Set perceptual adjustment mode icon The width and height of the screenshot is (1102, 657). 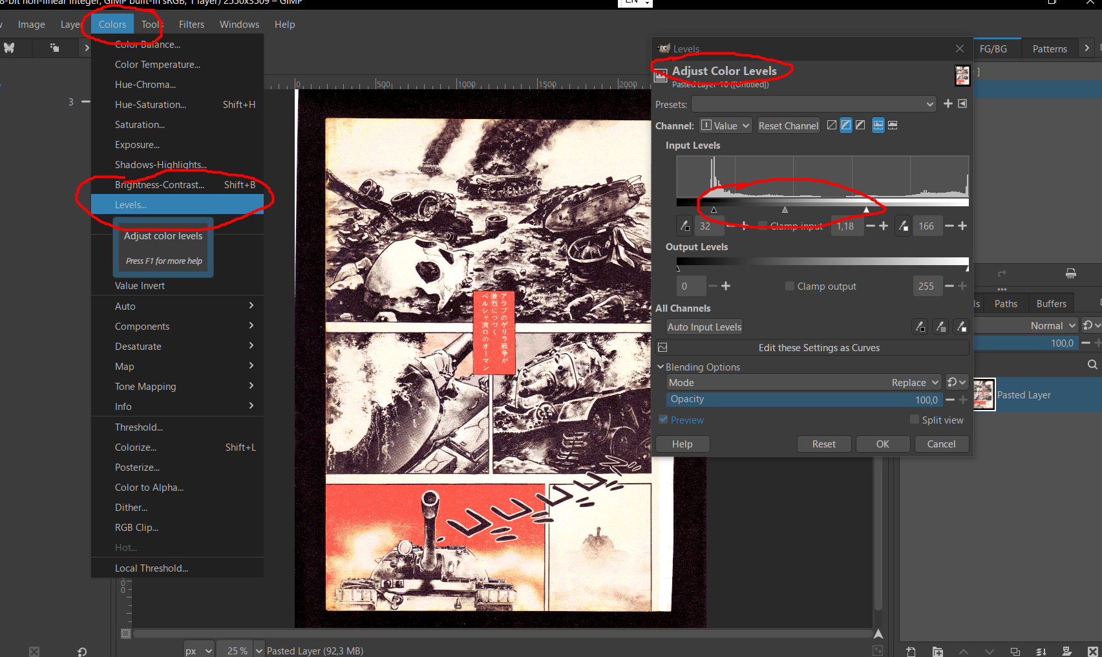(x=860, y=125)
